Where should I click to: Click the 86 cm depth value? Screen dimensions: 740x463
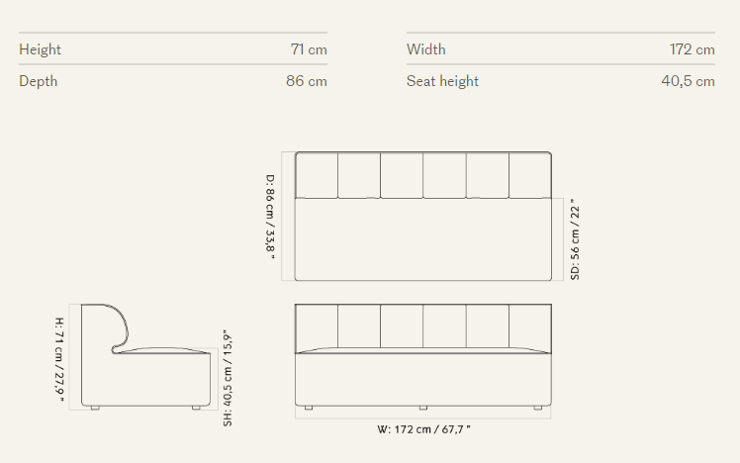(307, 81)
